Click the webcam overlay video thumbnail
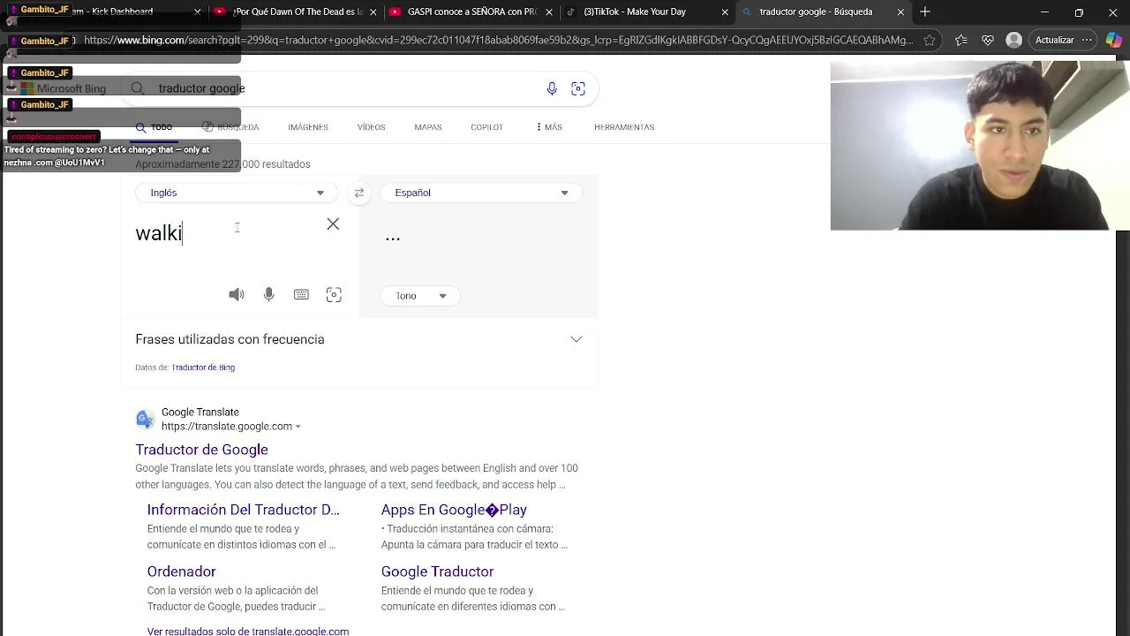Image resolution: width=1130 pixels, height=636 pixels. tap(980, 146)
